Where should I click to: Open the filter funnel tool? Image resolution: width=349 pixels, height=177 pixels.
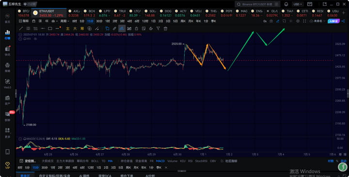(x=158, y=29)
